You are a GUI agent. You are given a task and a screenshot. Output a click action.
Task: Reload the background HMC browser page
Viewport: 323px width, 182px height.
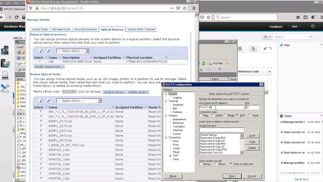[x=17, y=17]
